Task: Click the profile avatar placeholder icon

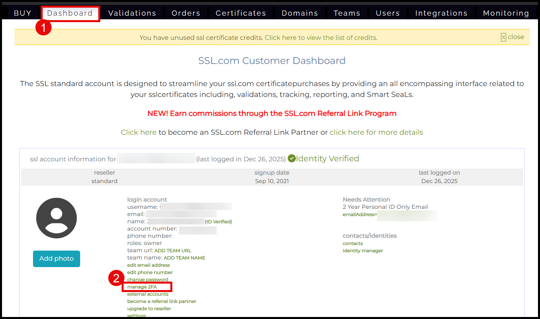Action: pos(56,218)
